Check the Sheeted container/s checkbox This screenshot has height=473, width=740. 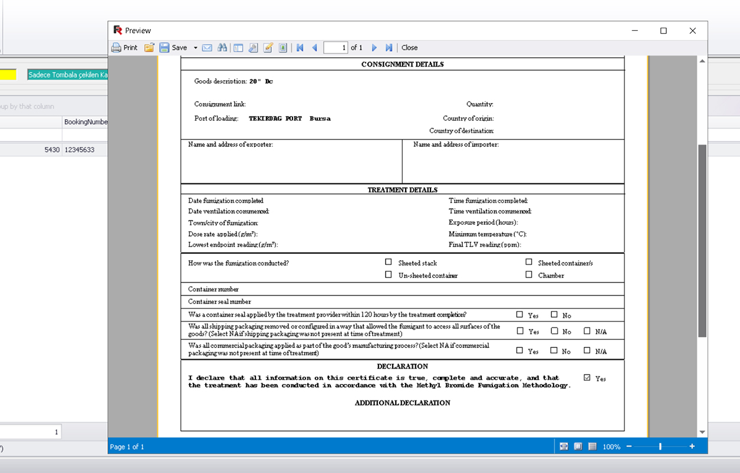tap(528, 262)
